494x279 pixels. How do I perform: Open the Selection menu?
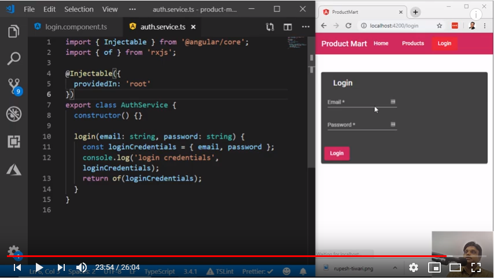click(x=79, y=9)
